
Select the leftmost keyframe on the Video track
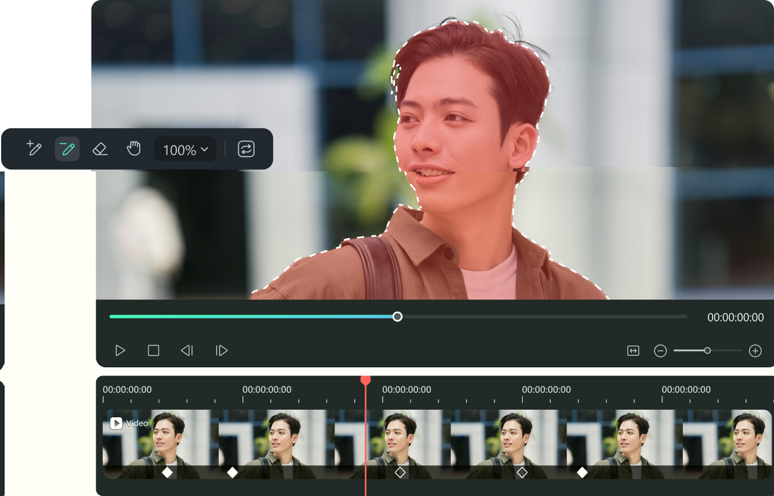pos(167,472)
